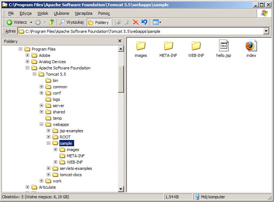Image resolution: width=274 pixels, height=202 pixels.
Task: Click folder tree scroll up arrow
Action: (x=121, y=49)
